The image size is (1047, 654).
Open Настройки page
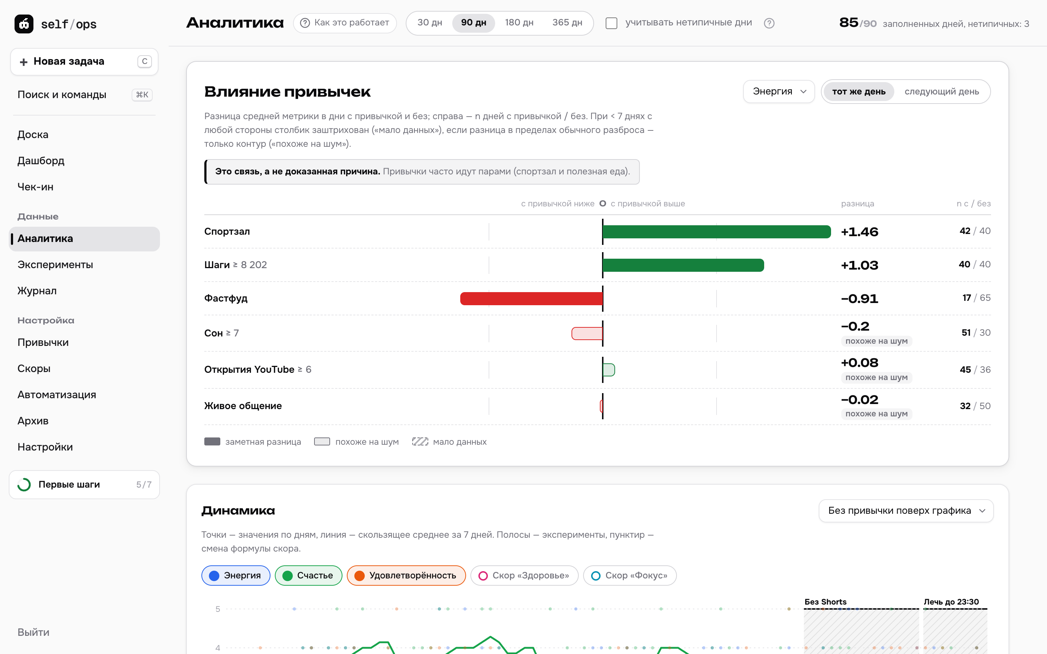(84, 447)
